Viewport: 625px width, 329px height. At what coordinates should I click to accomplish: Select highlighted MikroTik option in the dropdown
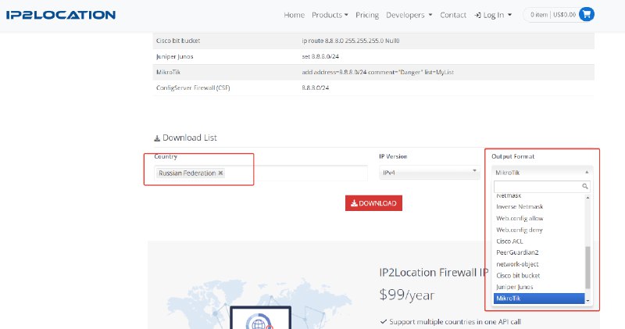[539, 299]
